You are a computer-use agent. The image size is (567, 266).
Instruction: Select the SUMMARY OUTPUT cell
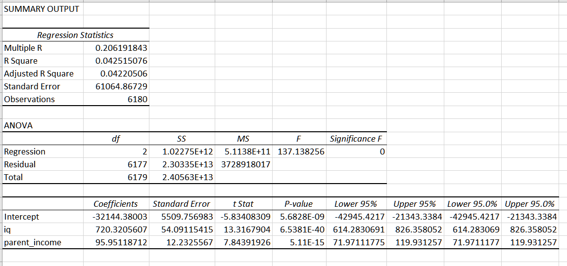[43, 9]
